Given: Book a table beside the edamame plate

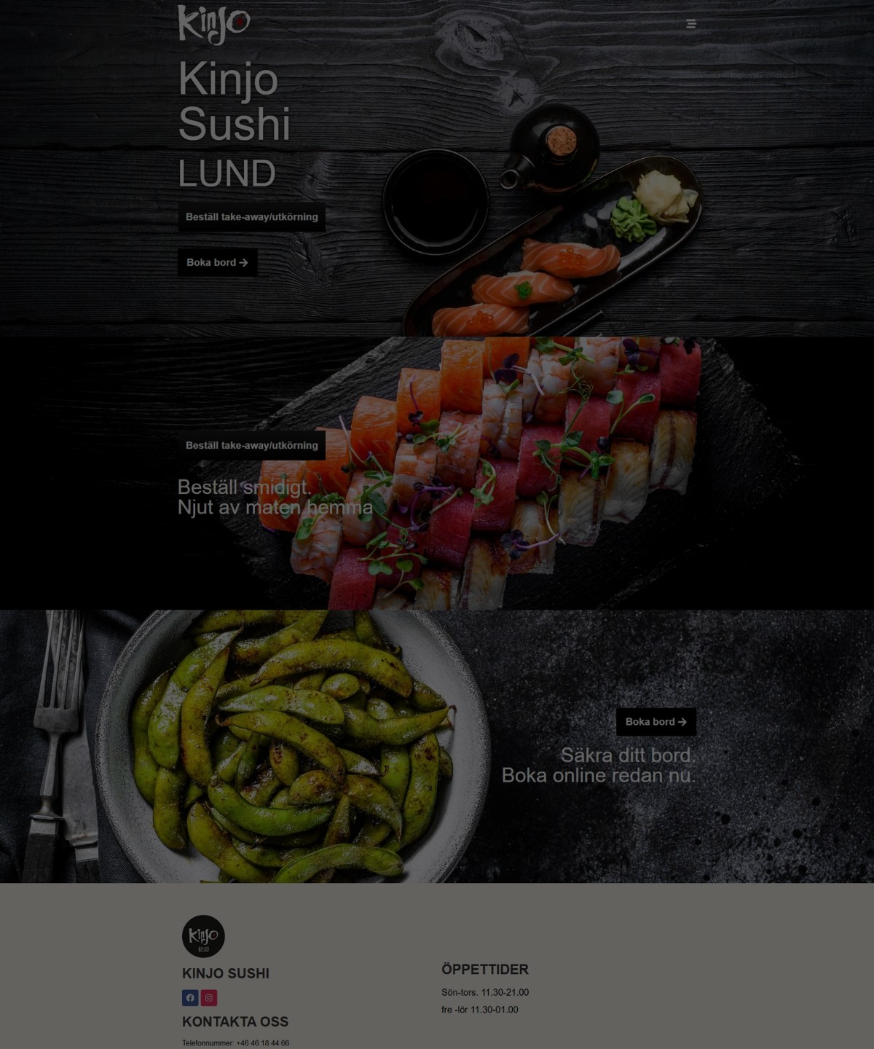Looking at the screenshot, I should [656, 722].
